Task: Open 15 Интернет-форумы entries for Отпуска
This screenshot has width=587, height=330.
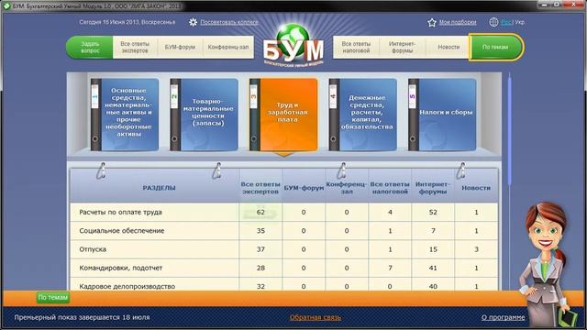Action: [433, 249]
